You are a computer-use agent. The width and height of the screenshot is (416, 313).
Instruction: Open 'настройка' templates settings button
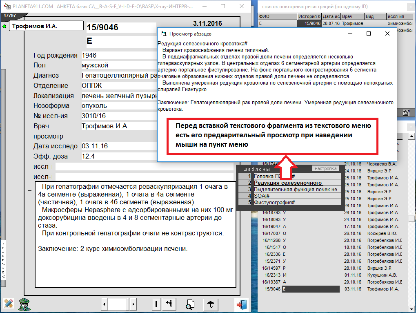[x=325, y=168]
